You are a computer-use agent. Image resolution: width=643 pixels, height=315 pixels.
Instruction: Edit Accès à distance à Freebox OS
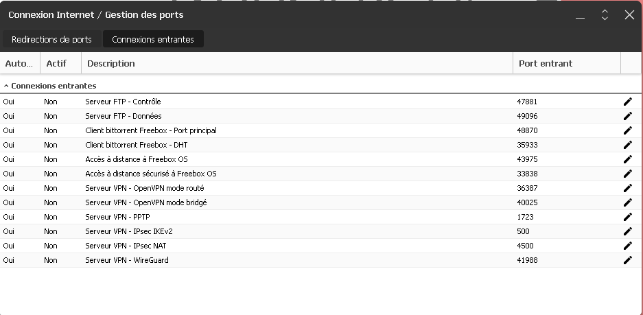[627, 159]
